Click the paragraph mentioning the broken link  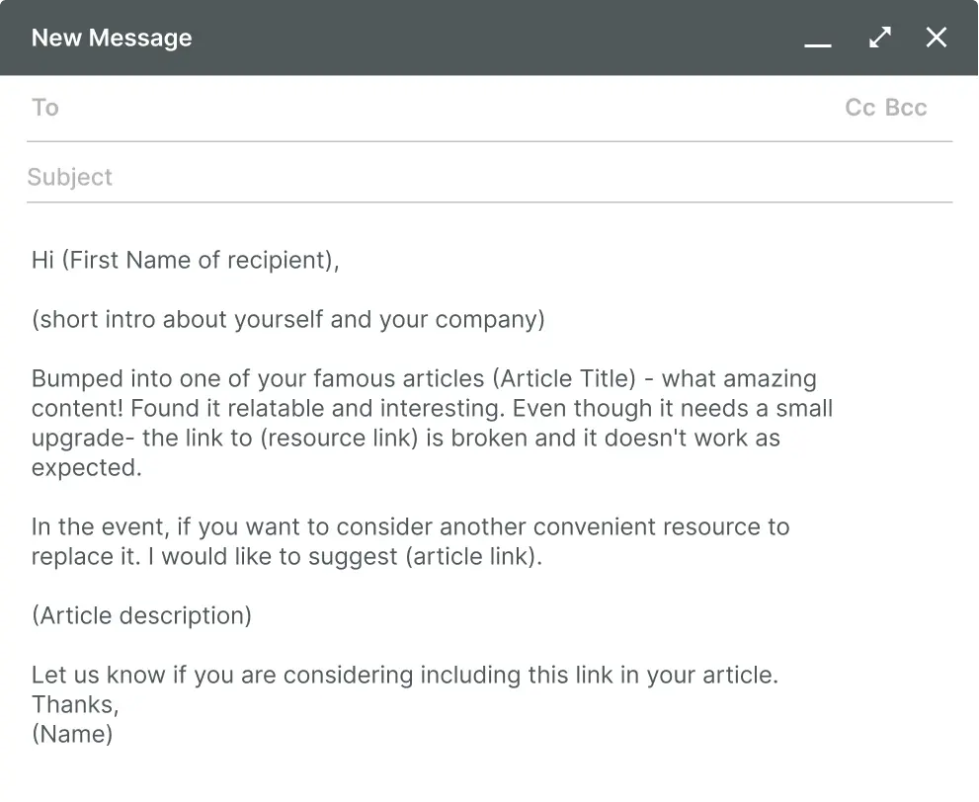click(425, 423)
